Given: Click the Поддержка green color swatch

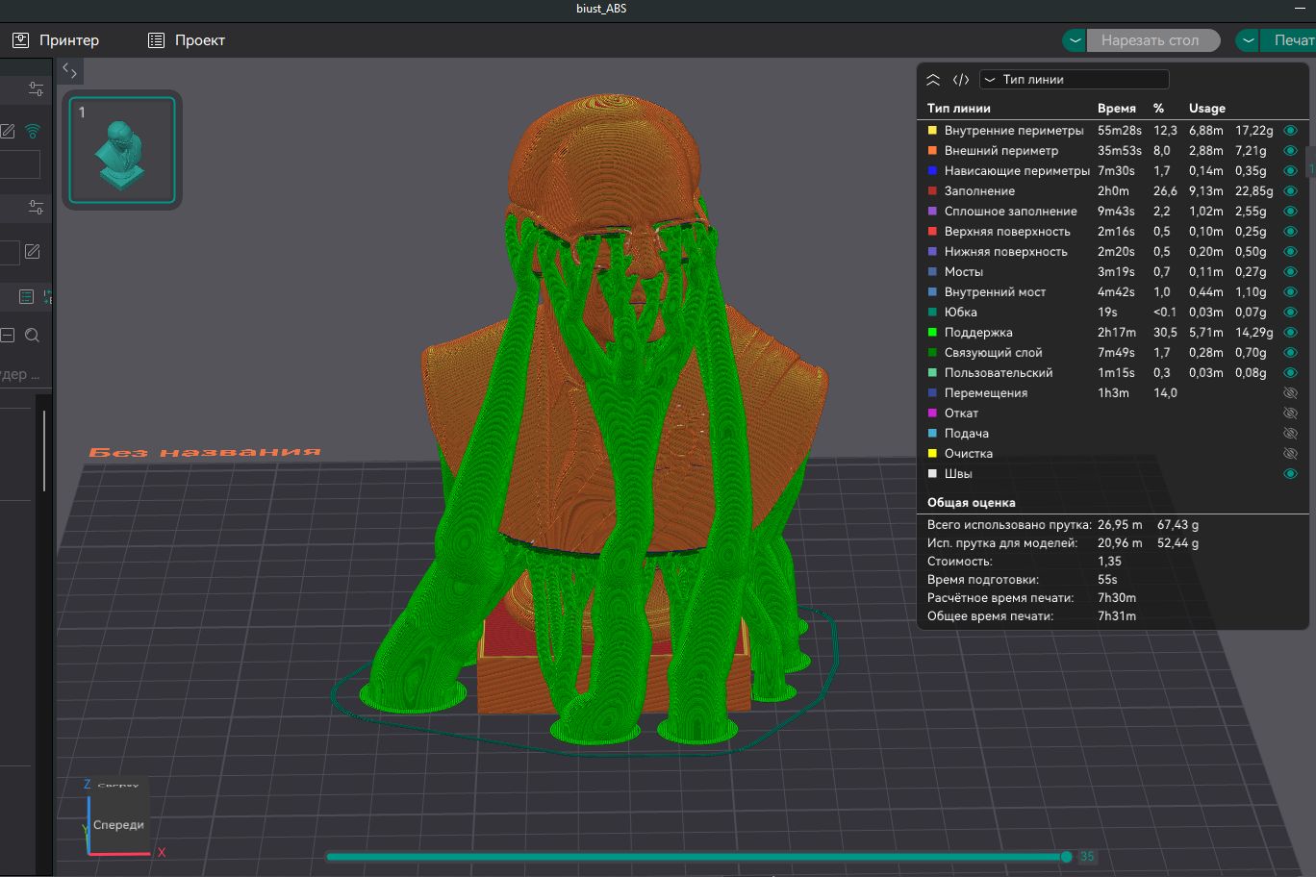Looking at the screenshot, I should coord(932,332).
